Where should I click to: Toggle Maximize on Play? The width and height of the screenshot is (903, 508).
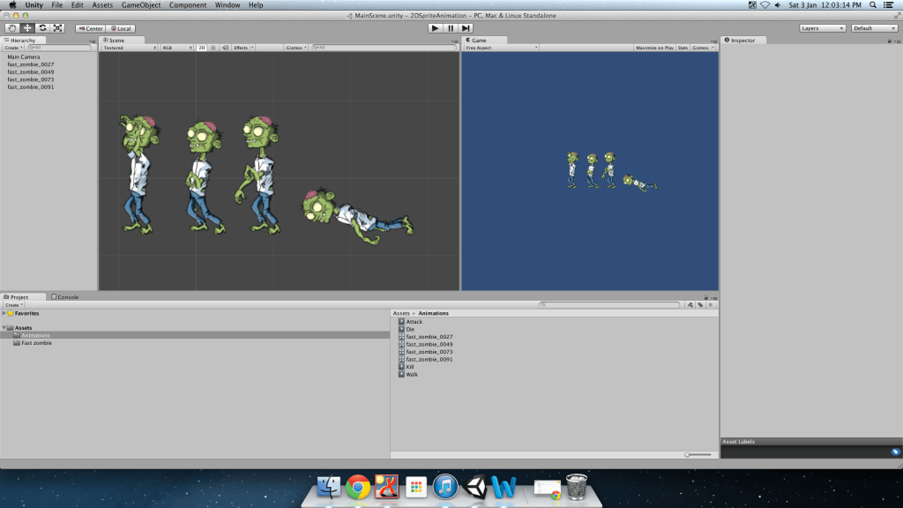pyautogui.click(x=654, y=48)
